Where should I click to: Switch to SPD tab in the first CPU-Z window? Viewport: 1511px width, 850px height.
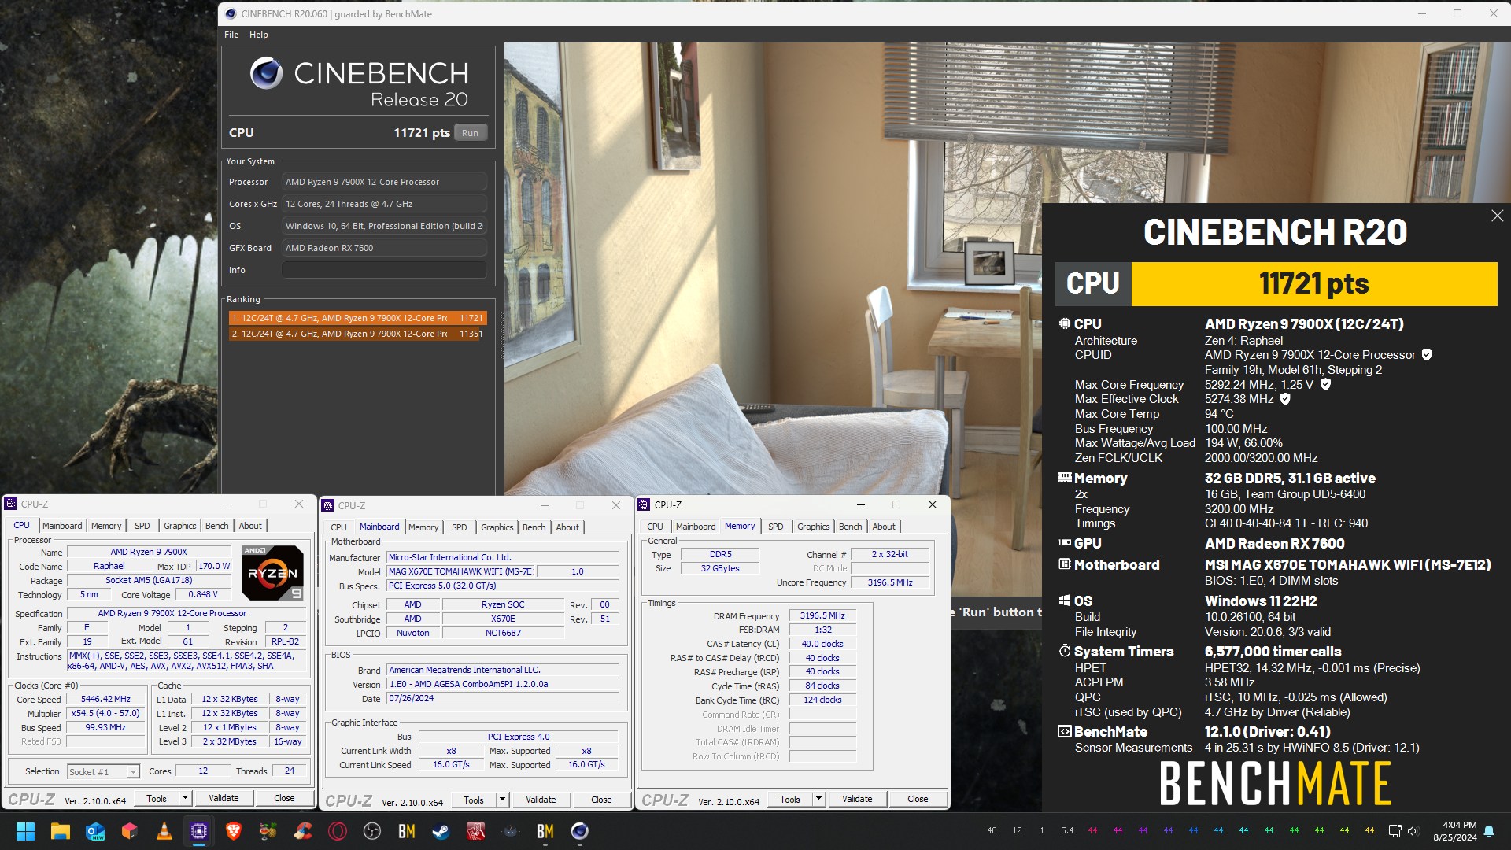pyautogui.click(x=142, y=526)
